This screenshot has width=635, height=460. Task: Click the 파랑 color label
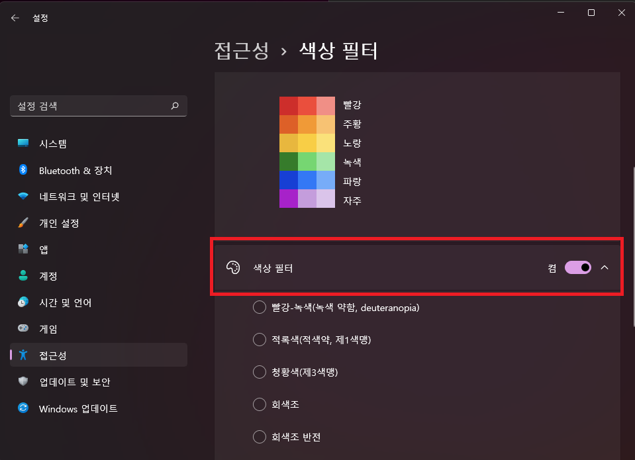[x=352, y=181]
